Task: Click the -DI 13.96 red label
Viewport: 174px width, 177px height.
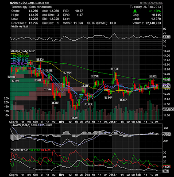Action: [x=45, y=150]
